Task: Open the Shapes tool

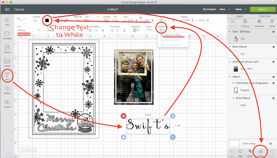Action: point(7,90)
